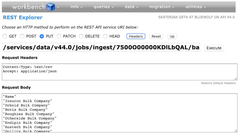
Task: Click the Up button
Action: [x=172, y=36]
